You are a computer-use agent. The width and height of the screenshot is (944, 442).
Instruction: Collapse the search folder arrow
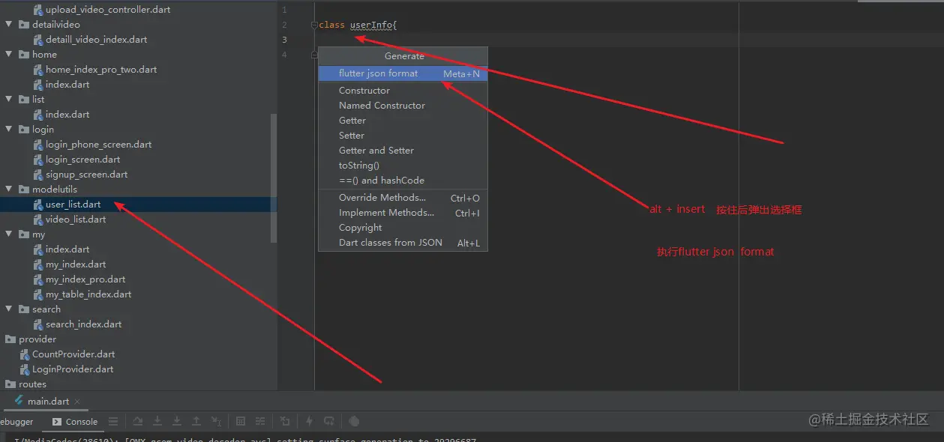(x=9, y=309)
